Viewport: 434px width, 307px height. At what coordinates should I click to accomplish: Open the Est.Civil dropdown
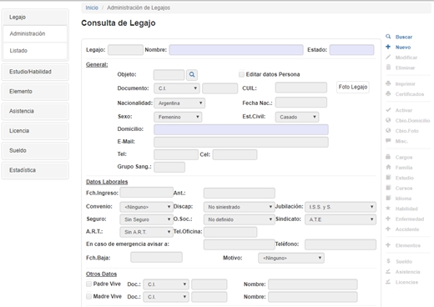pos(297,117)
